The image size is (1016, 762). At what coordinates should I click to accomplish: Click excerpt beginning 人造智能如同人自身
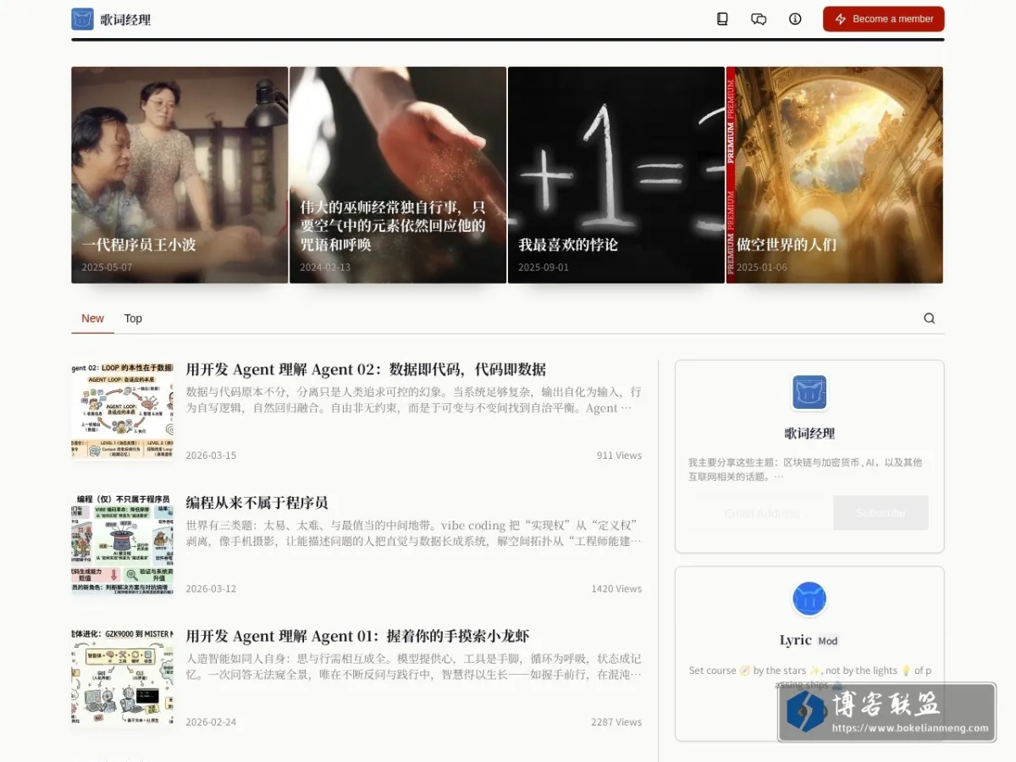tap(413, 667)
